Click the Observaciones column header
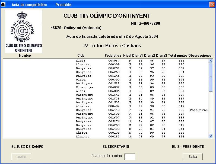The width and height of the screenshot is (216, 164). pos(200,56)
